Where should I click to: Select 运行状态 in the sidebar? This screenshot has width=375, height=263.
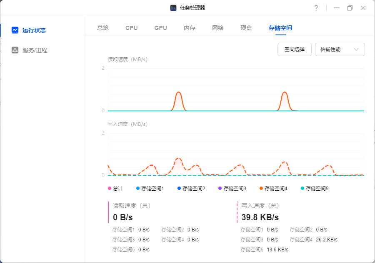point(34,30)
